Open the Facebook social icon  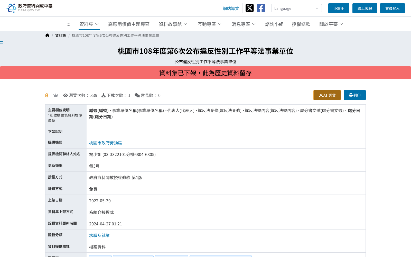coord(261,8)
